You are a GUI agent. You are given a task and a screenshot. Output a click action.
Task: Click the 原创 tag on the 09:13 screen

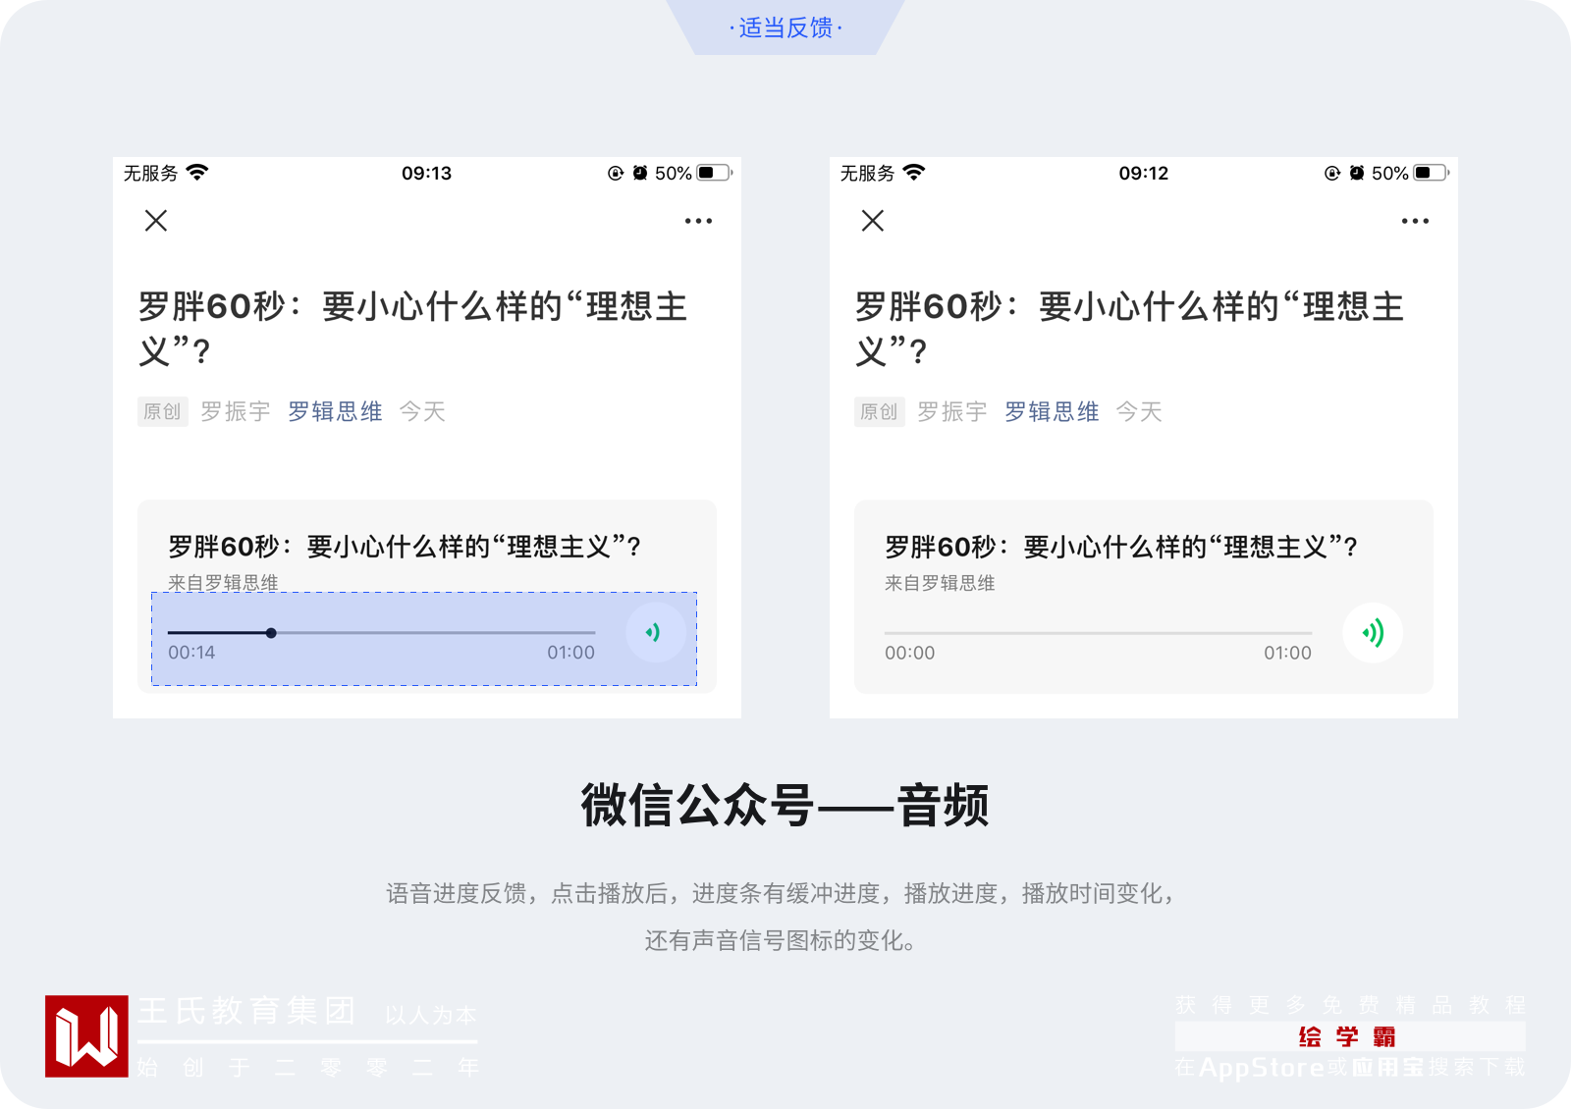tap(162, 411)
